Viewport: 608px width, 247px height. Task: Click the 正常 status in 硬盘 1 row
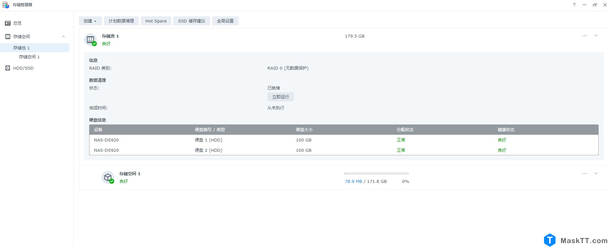401,140
